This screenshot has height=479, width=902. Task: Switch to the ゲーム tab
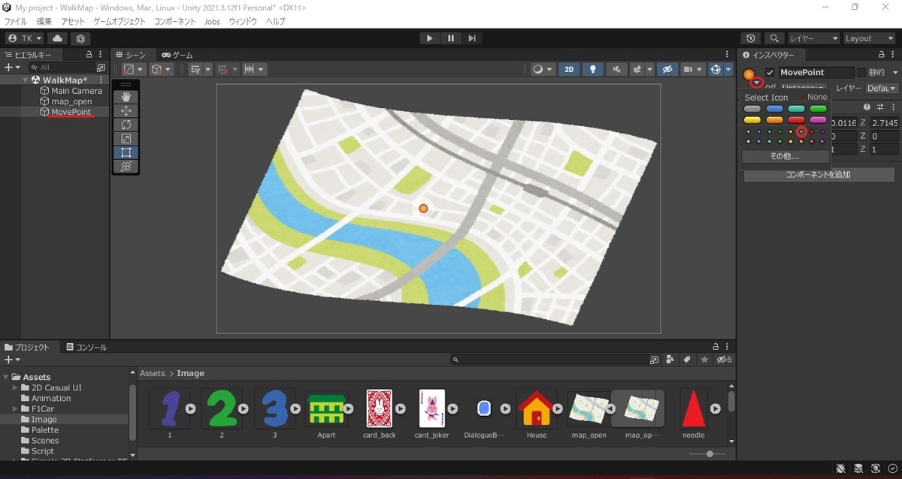[177, 55]
